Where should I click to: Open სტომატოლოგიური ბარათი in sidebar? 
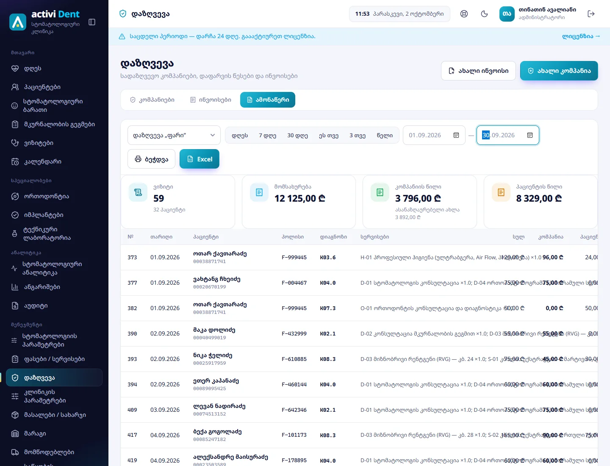(x=54, y=105)
